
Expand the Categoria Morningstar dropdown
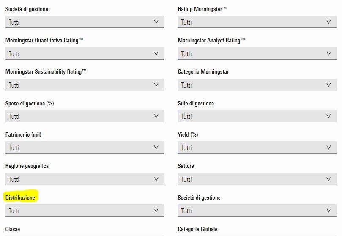(x=257, y=85)
